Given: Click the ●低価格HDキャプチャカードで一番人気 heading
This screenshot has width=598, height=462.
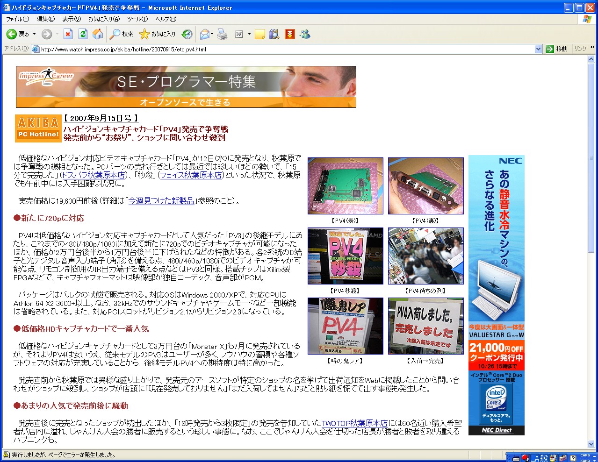Looking at the screenshot, I should click(81, 329).
